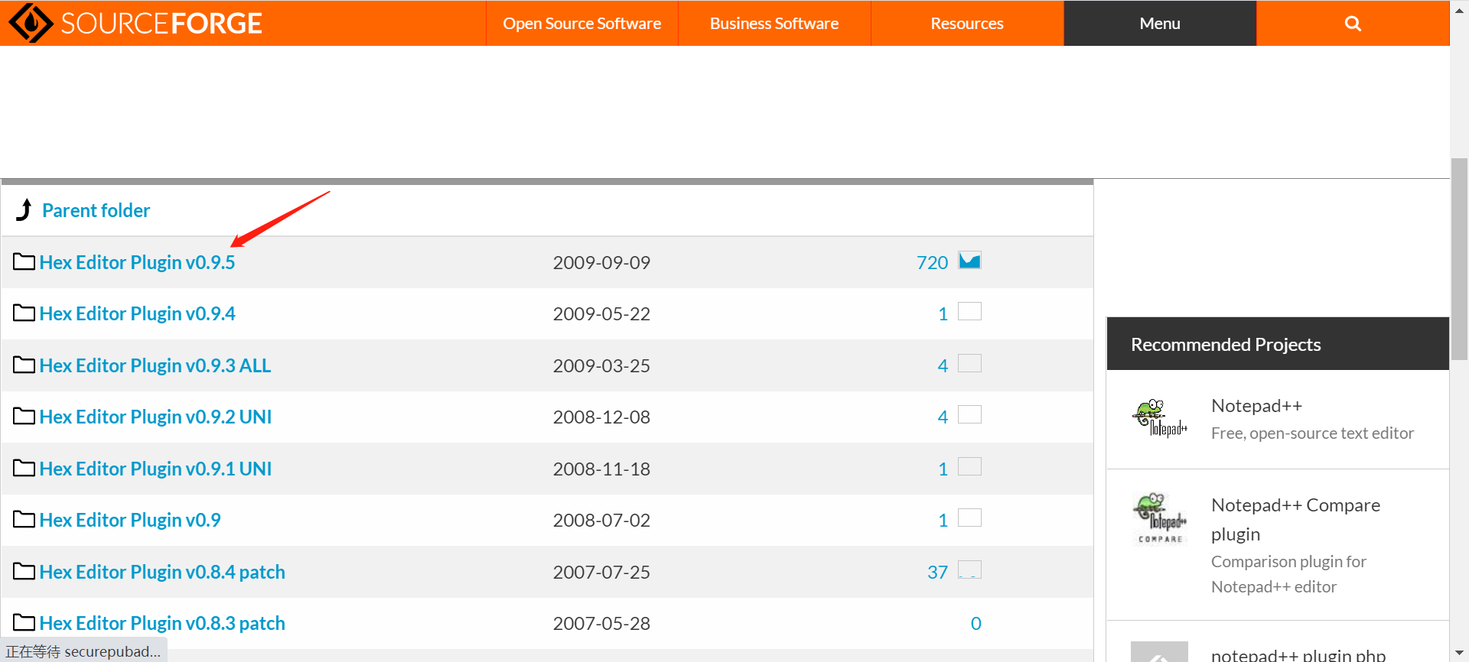Click date 2008-12-08
This screenshot has width=1469, height=662.
[x=601, y=417]
